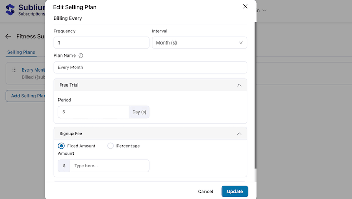Click the Plan Name info icon
352x199 pixels.
[x=81, y=55]
